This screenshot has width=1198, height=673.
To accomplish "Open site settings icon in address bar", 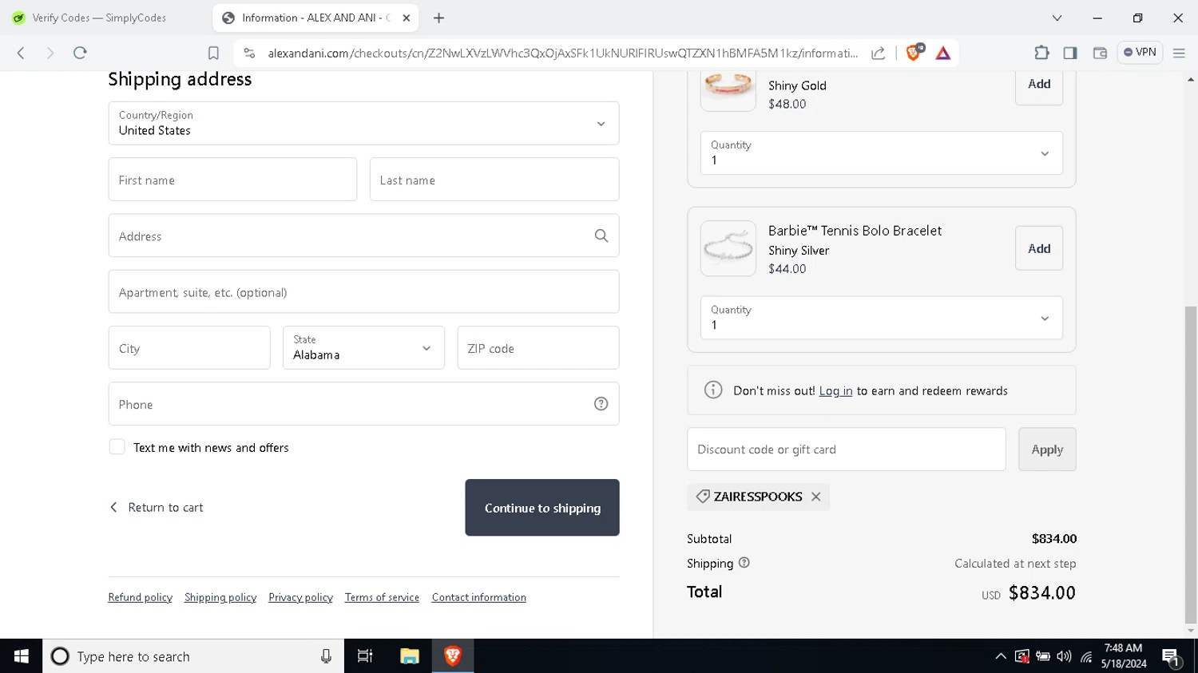I will pyautogui.click(x=249, y=53).
